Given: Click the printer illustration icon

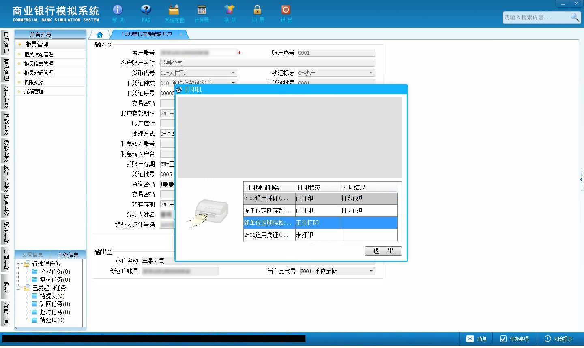Looking at the screenshot, I should point(208,212).
